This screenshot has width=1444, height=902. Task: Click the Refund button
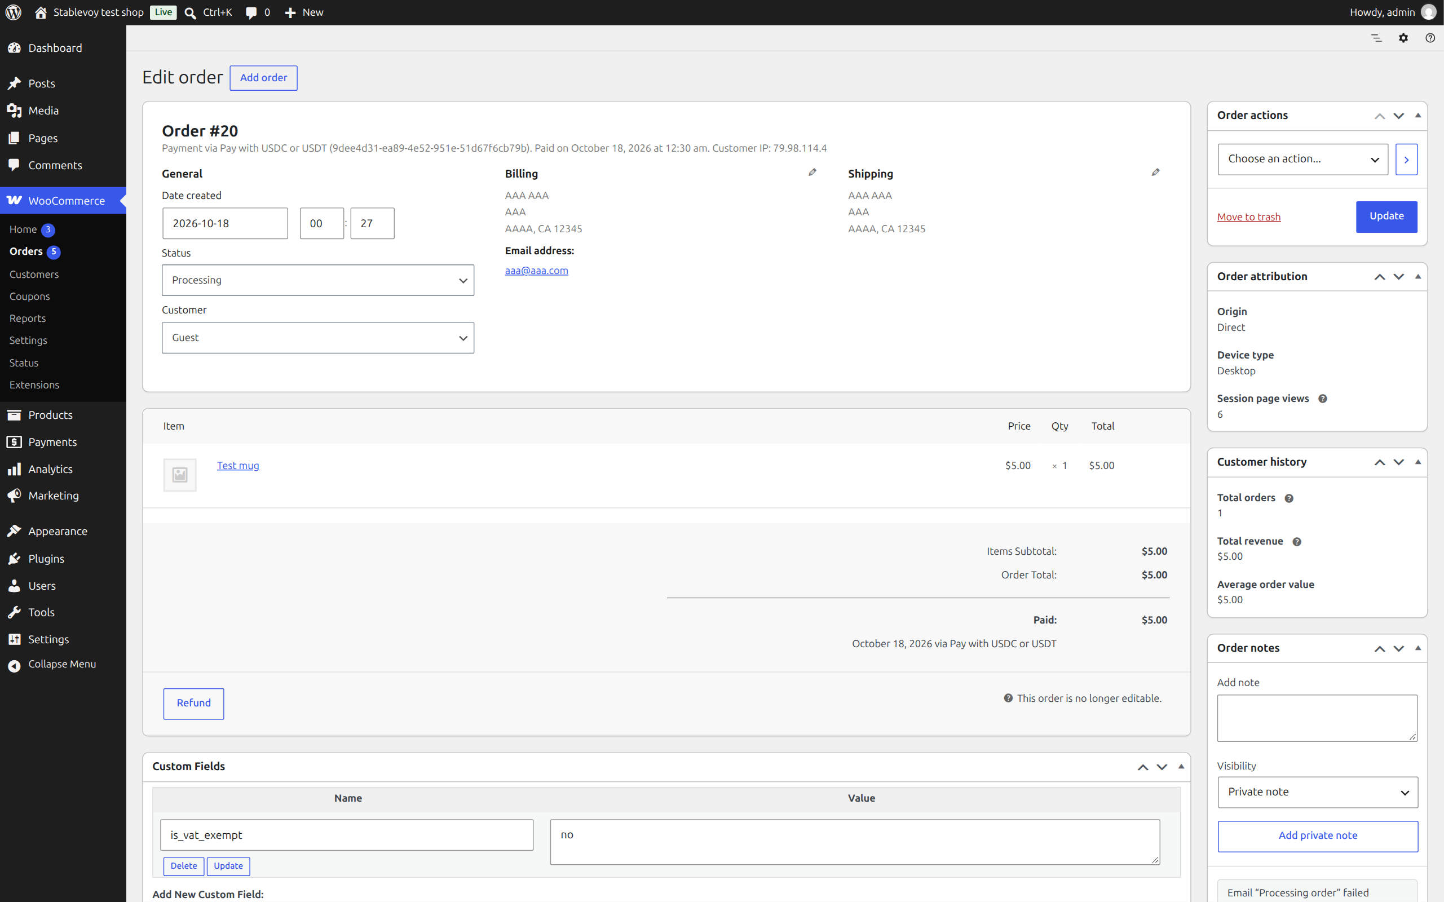pos(193,704)
